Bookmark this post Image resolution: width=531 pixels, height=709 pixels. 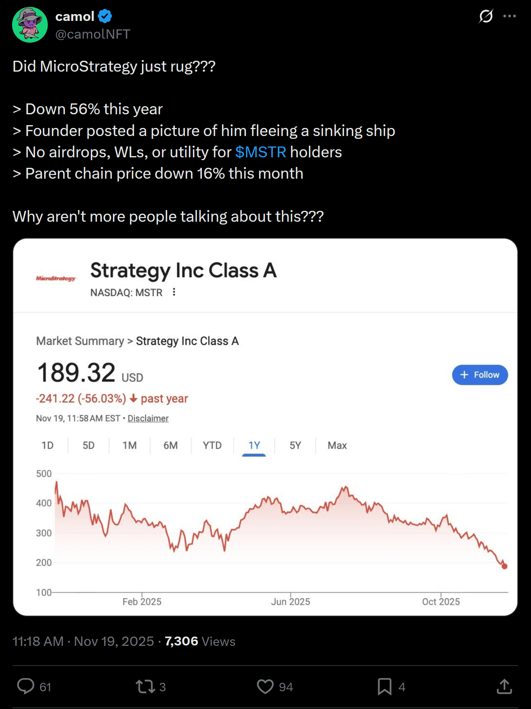[x=384, y=686]
